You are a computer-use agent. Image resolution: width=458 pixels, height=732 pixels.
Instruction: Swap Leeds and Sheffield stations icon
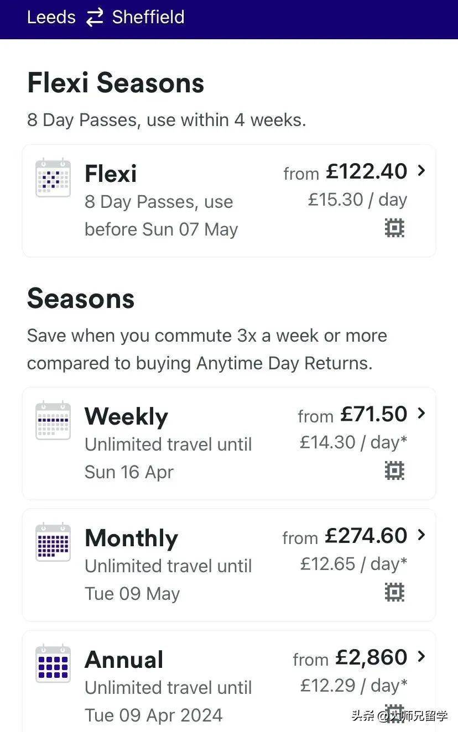[94, 17]
